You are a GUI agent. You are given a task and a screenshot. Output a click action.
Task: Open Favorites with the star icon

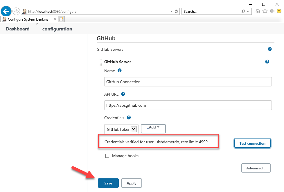coord(265,11)
